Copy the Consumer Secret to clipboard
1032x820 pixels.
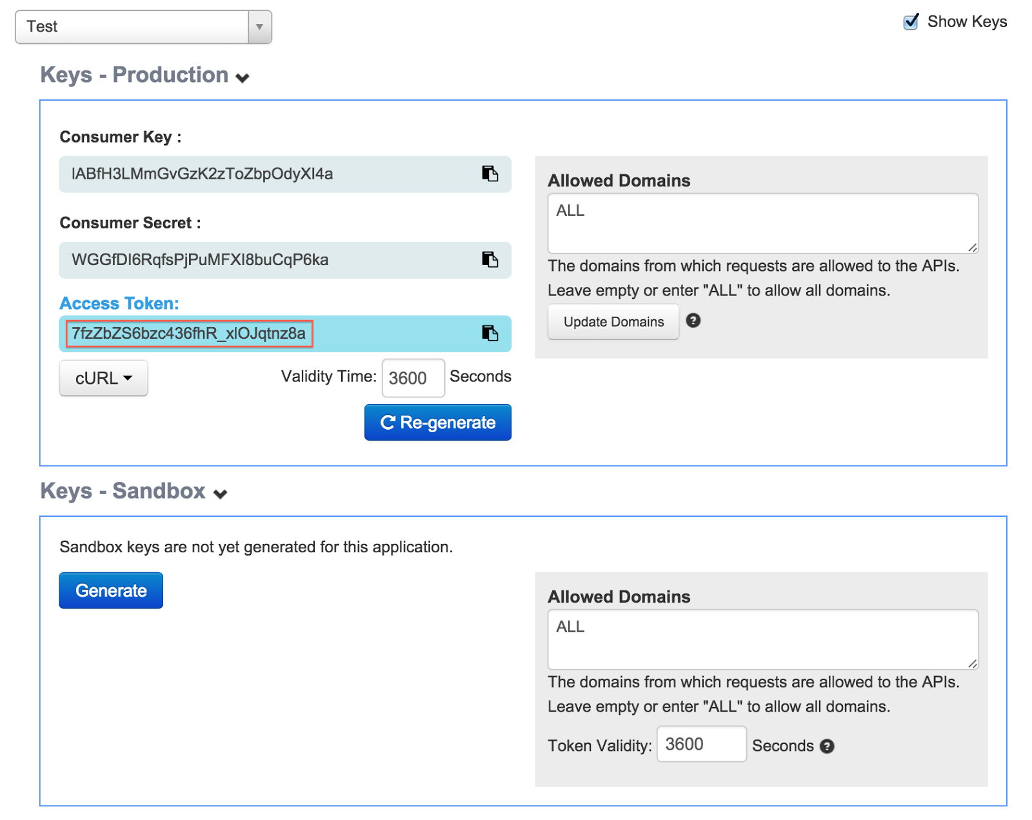coord(490,259)
